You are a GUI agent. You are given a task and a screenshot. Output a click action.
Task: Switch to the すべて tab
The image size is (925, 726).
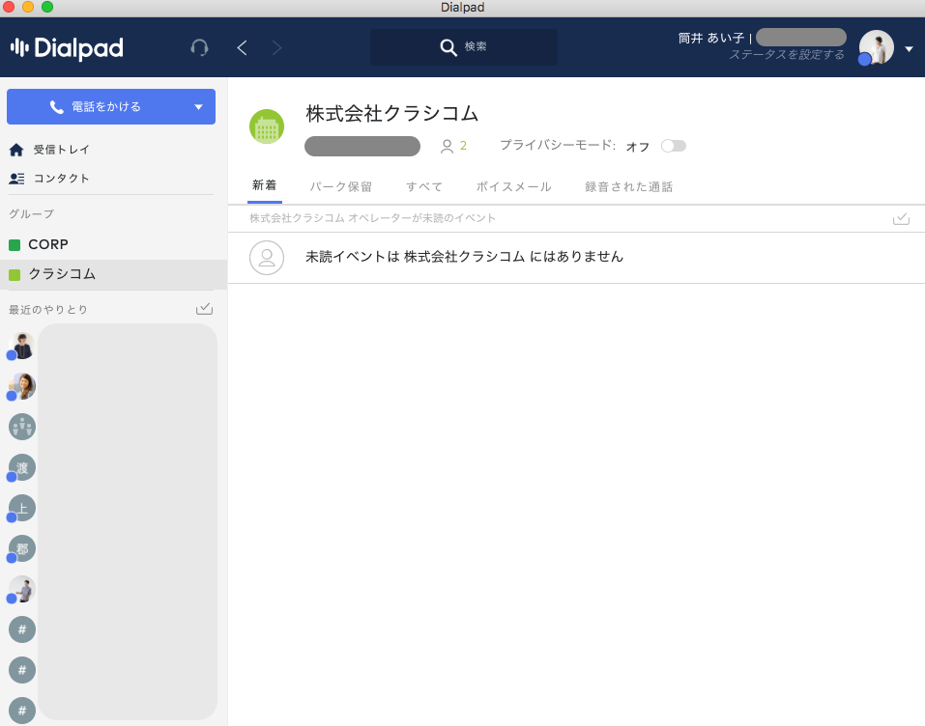click(x=424, y=186)
